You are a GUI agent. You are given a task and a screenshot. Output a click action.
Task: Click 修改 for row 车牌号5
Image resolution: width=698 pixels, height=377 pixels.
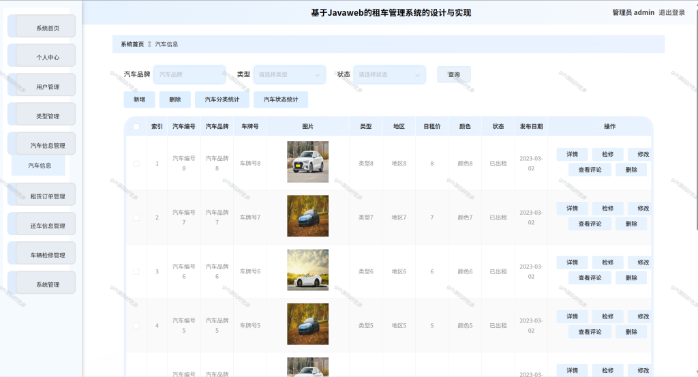(x=641, y=316)
